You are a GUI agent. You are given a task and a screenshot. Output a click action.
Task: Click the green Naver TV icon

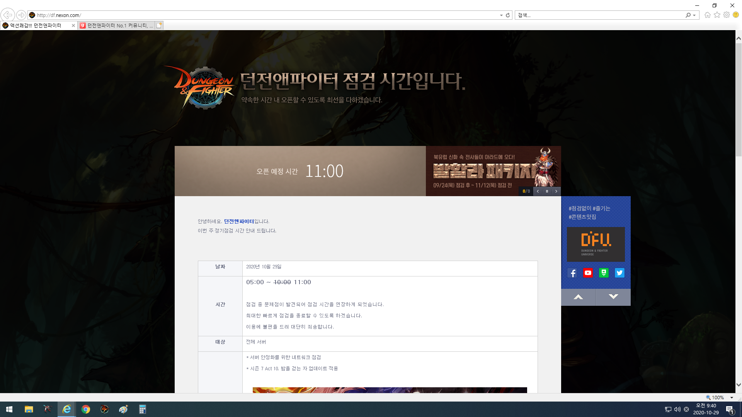(604, 273)
